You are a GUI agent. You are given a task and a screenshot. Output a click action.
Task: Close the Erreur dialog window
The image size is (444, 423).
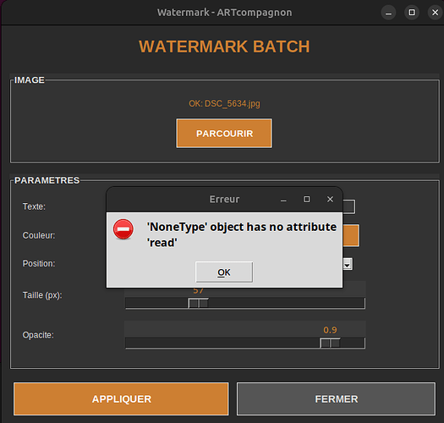330,200
